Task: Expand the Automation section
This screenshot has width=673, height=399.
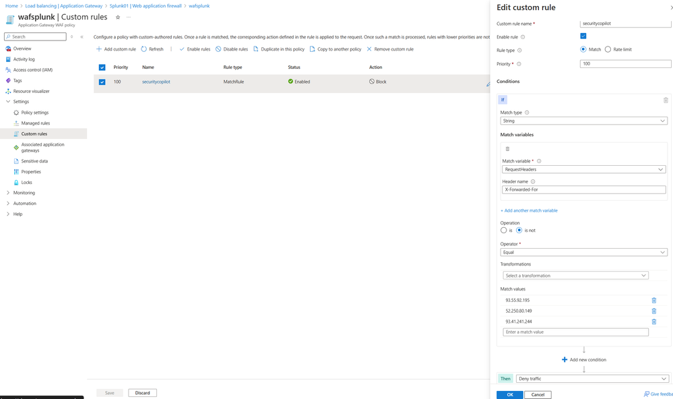Action: click(x=8, y=203)
